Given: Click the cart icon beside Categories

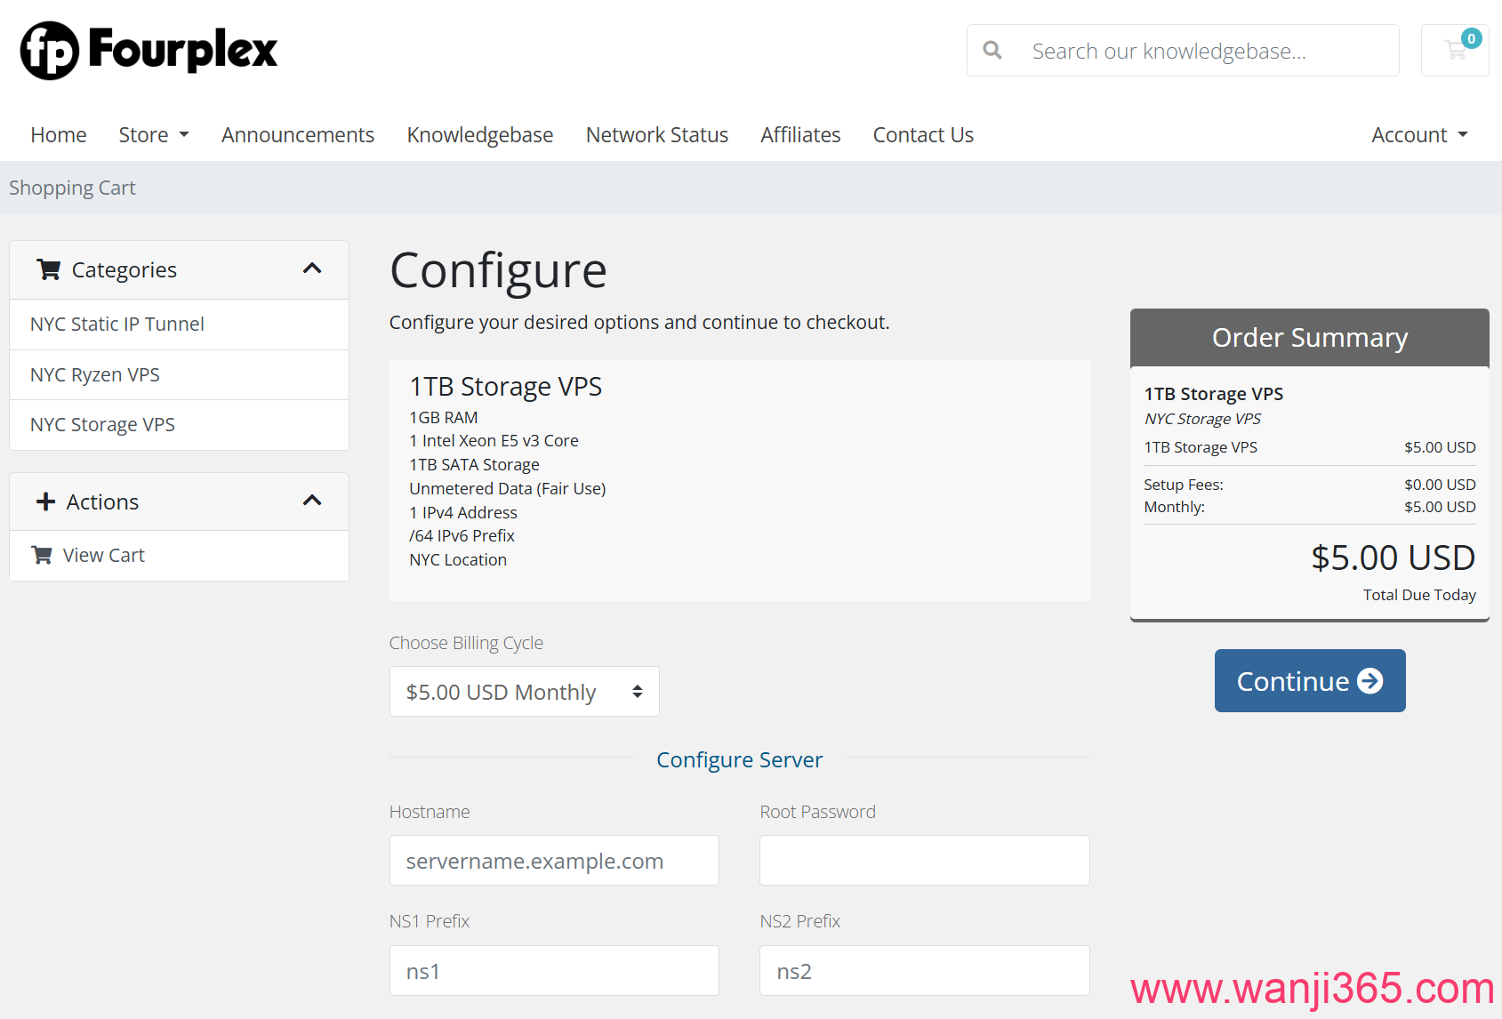Looking at the screenshot, I should pos(49,269).
